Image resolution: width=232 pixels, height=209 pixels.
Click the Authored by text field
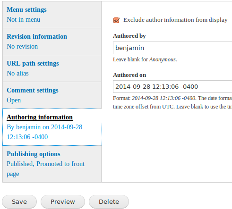pos(172,48)
